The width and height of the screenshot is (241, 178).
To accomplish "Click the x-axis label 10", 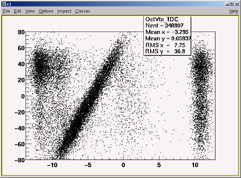I will (195, 165).
